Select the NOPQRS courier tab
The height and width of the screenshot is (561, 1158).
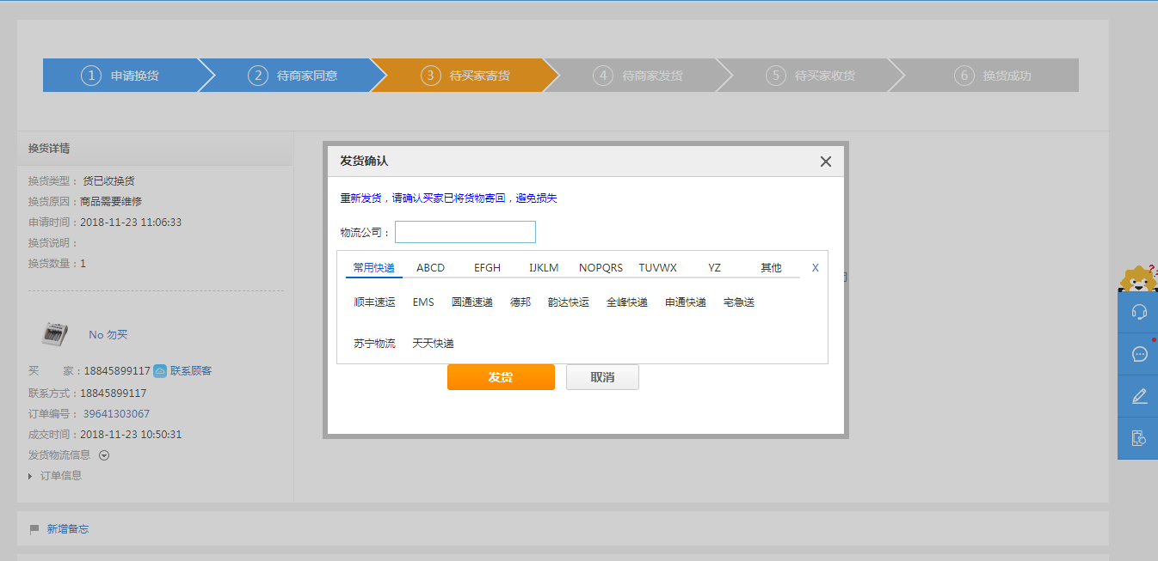click(601, 268)
